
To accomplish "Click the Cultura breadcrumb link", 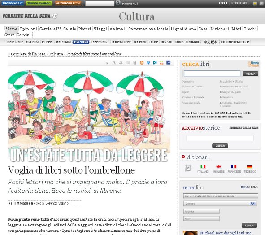I will 56,54.
